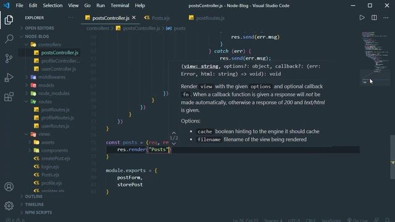
Task: Click the module.exports line in editor
Action: (131, 170)
